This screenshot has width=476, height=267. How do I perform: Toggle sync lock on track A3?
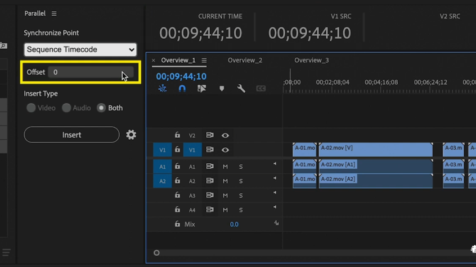(x=209, y=195)
